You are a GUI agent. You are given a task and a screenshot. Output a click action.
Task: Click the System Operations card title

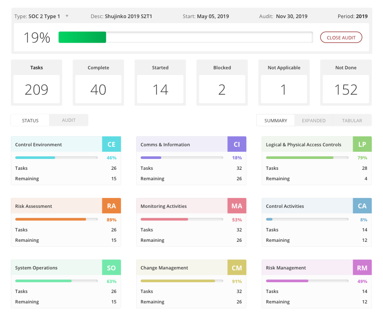click(x=36, y=268)
